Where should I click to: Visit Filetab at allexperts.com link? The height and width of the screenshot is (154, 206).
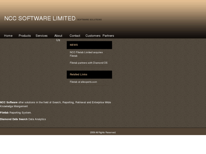coord(83,82)
